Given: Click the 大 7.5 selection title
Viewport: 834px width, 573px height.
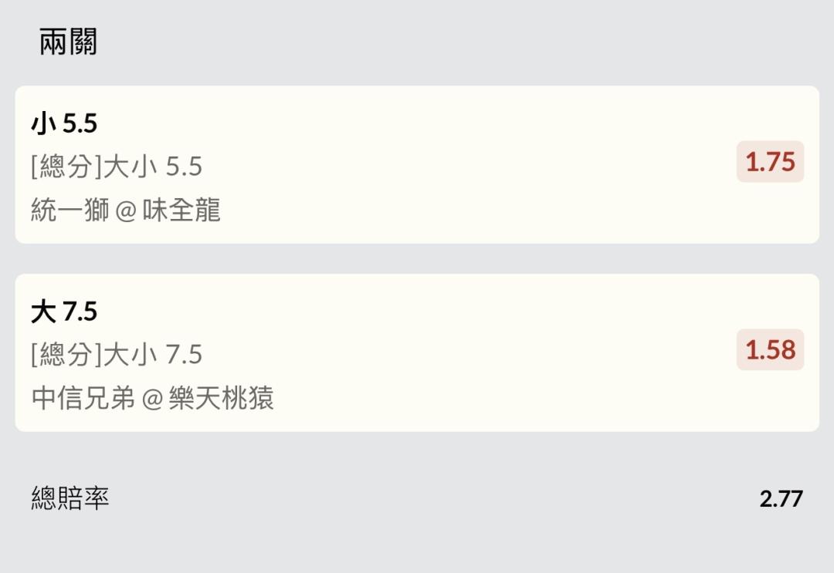Looking at the screenshot, I should (64, 312).
